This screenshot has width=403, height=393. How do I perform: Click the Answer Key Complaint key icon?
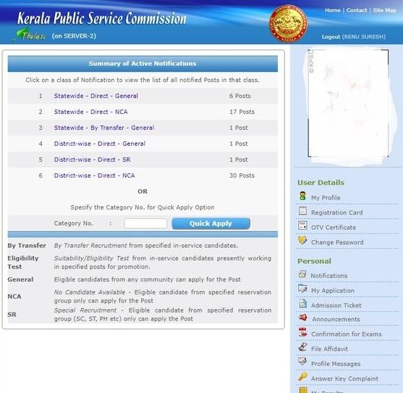(x=302, y=377)
